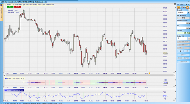Close the US Dollar trading panel
190x104 pixels.
189,4
